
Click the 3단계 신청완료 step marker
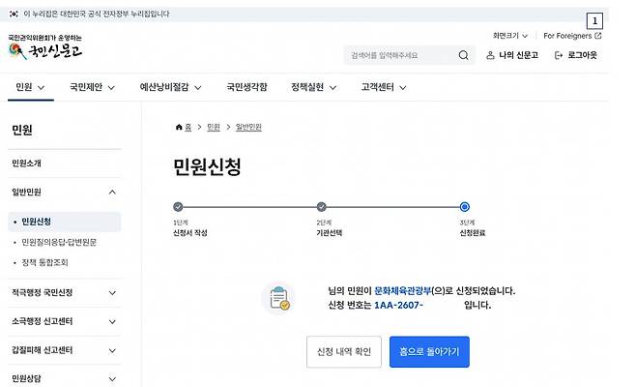click(x=464, y=207)
